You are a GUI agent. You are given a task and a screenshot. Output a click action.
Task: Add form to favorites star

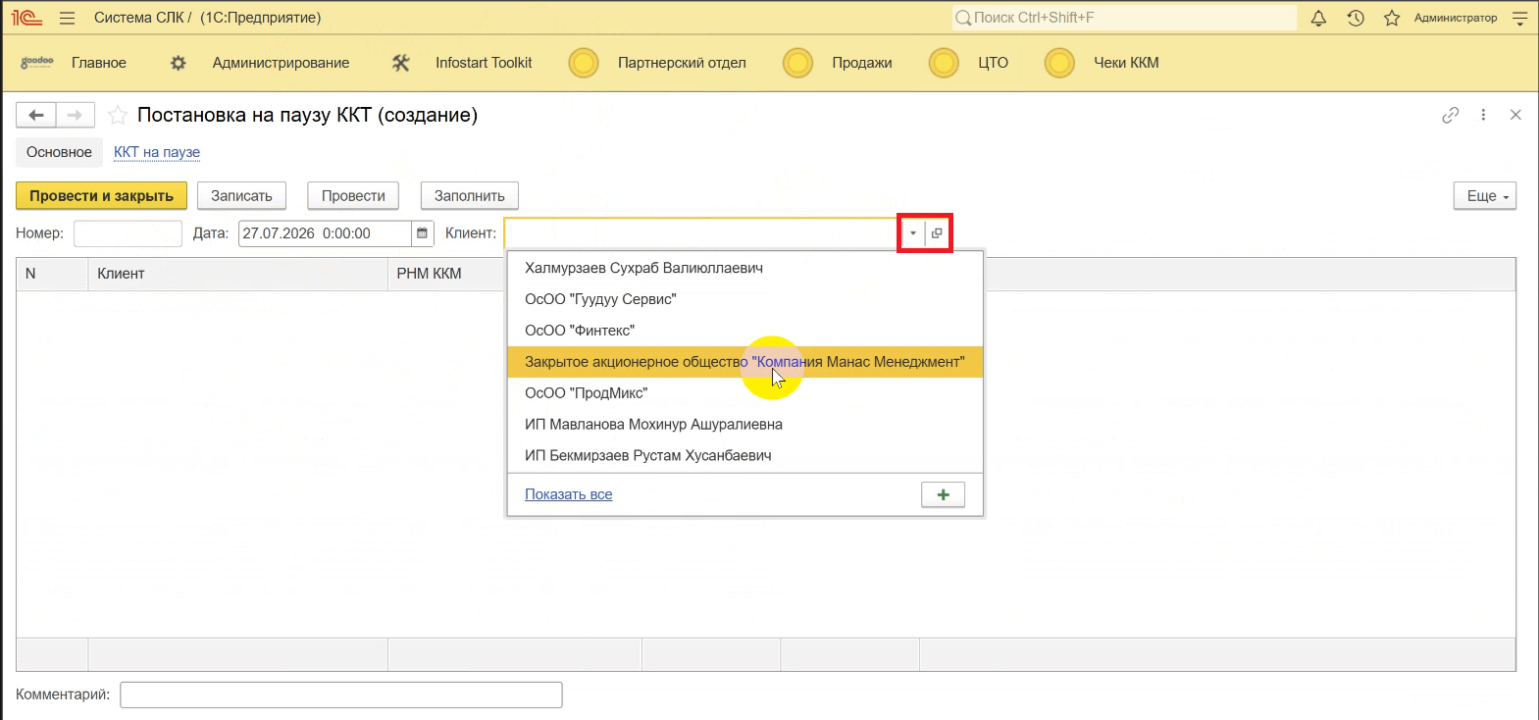[x=118, y=115]
